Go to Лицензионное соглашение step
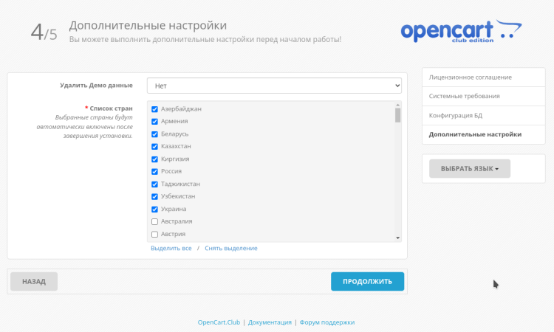 pyautogui.click(x=471, y=77)
